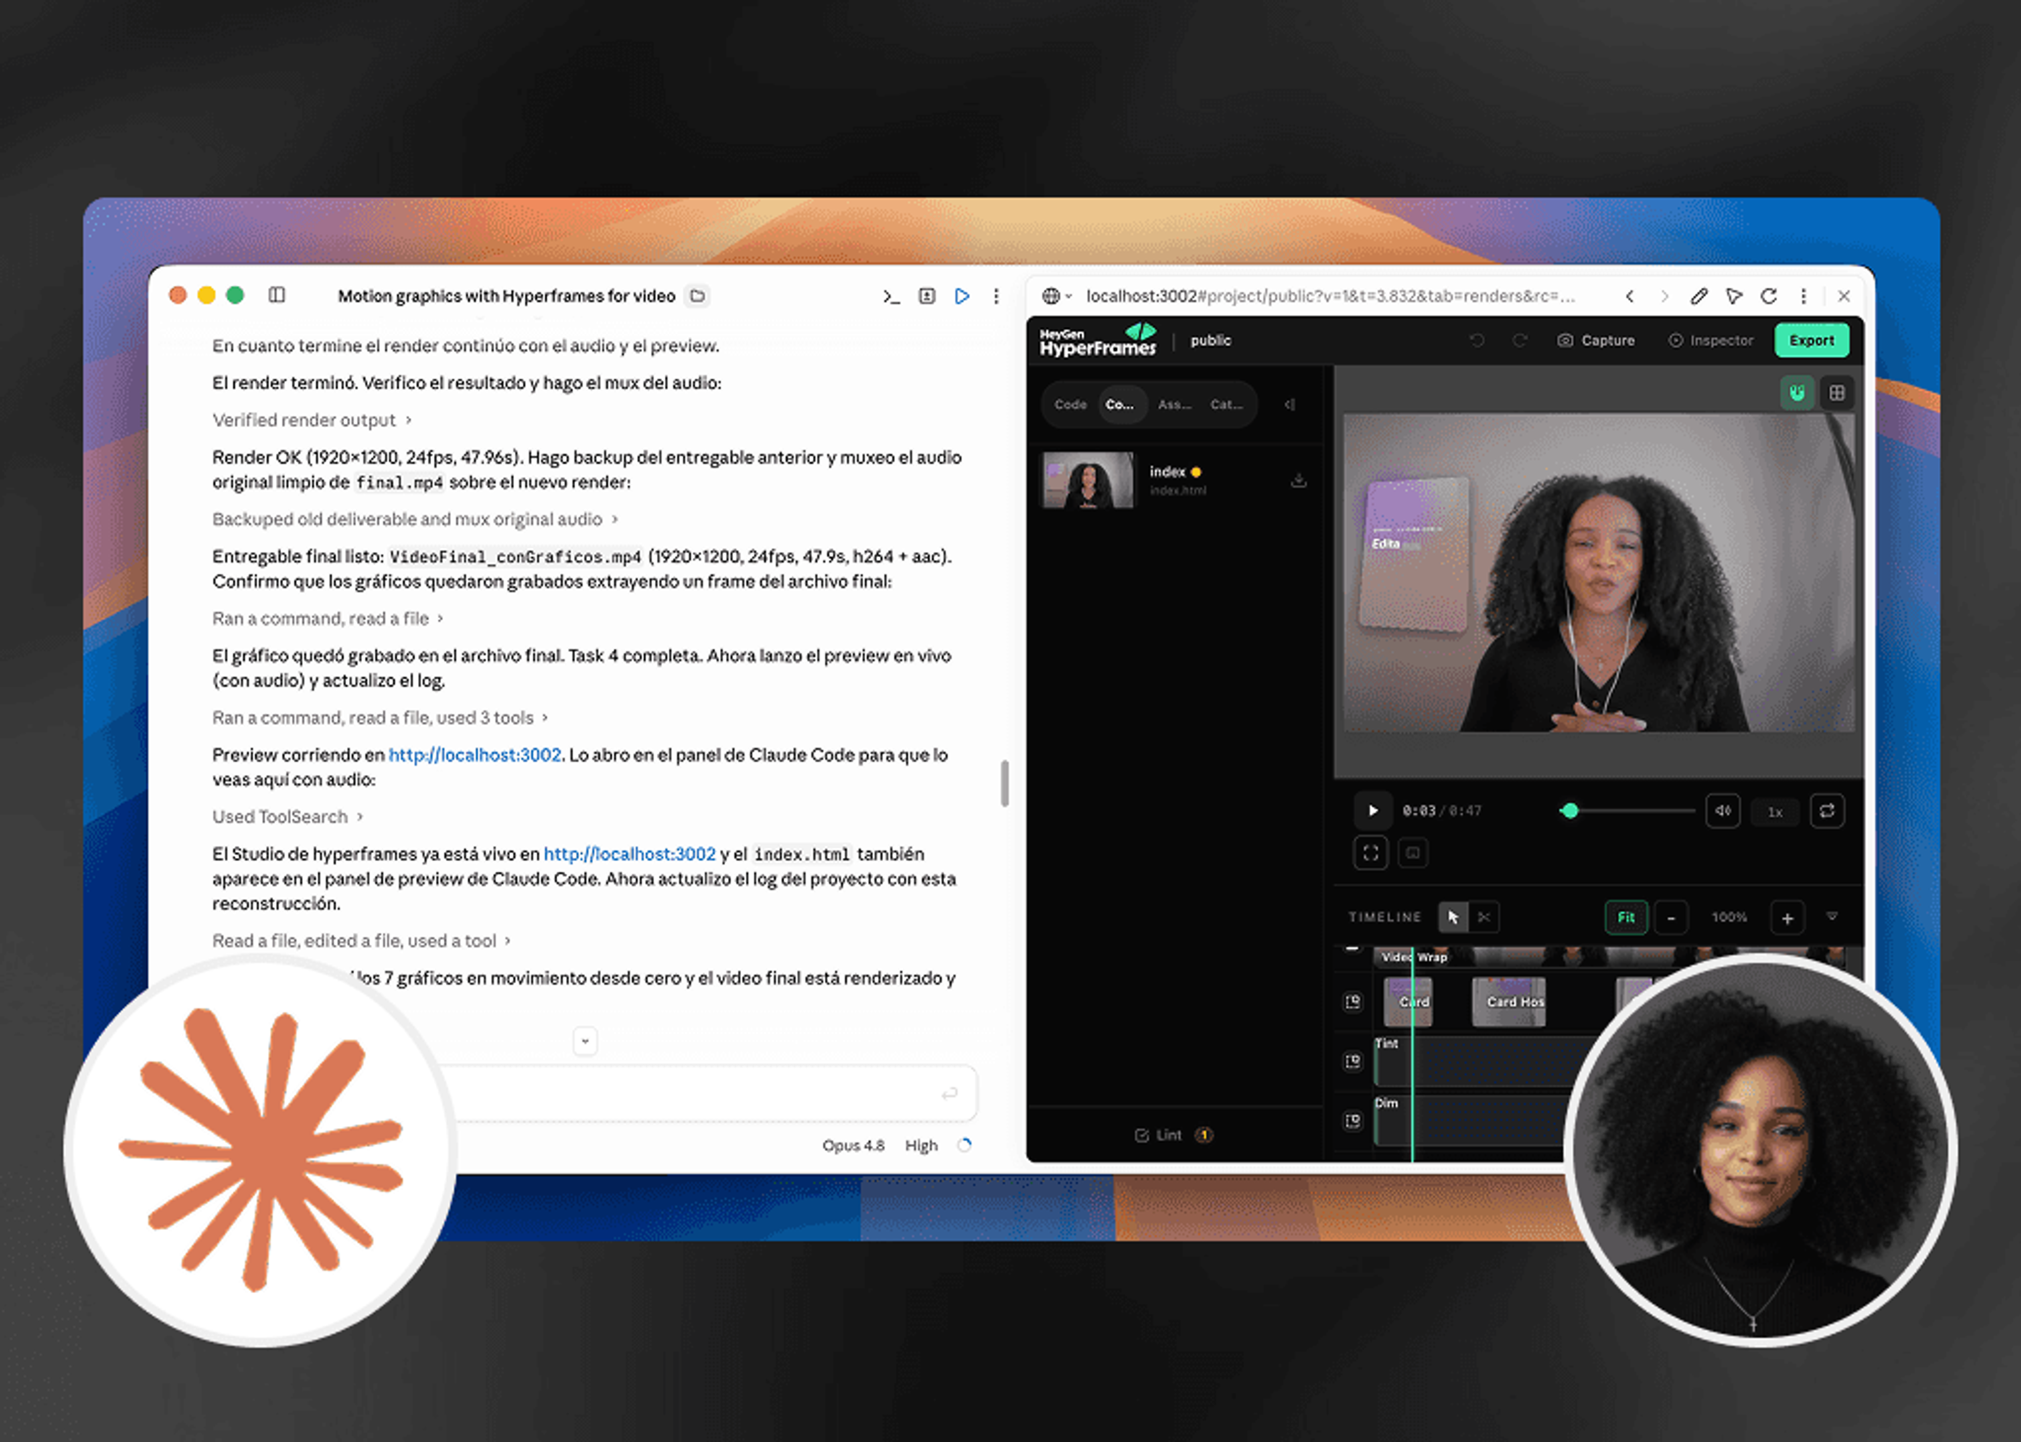
Task: Click the pencil edit icon in browser bar
Action: coord(1699,296)
